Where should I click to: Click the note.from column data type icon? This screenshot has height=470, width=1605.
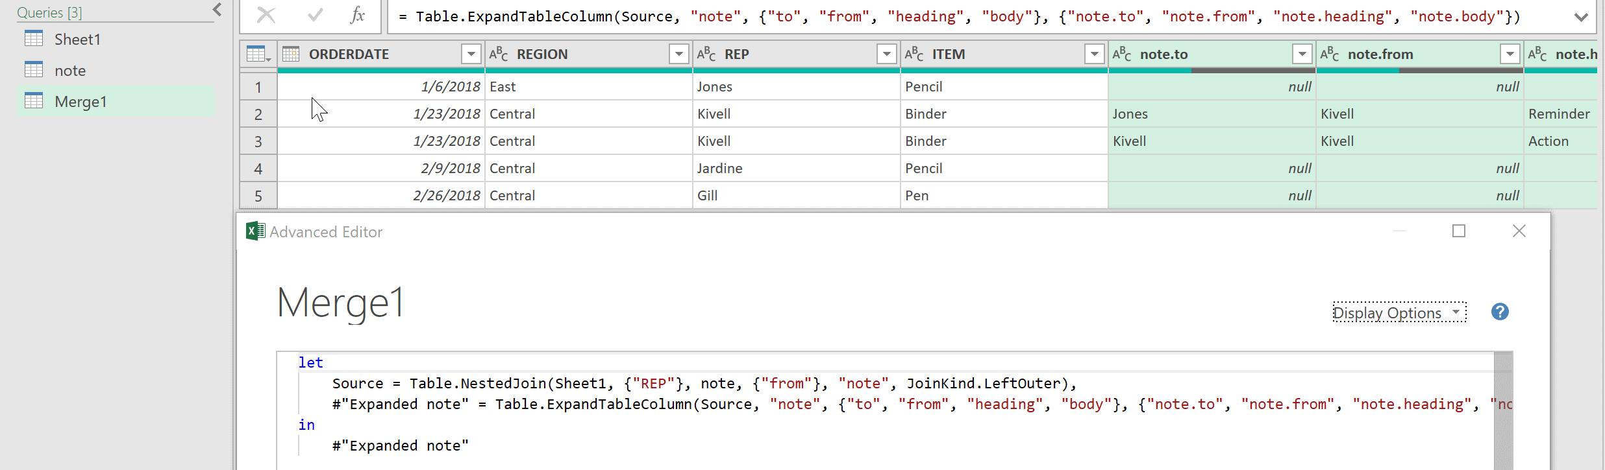pos(1330,54)
